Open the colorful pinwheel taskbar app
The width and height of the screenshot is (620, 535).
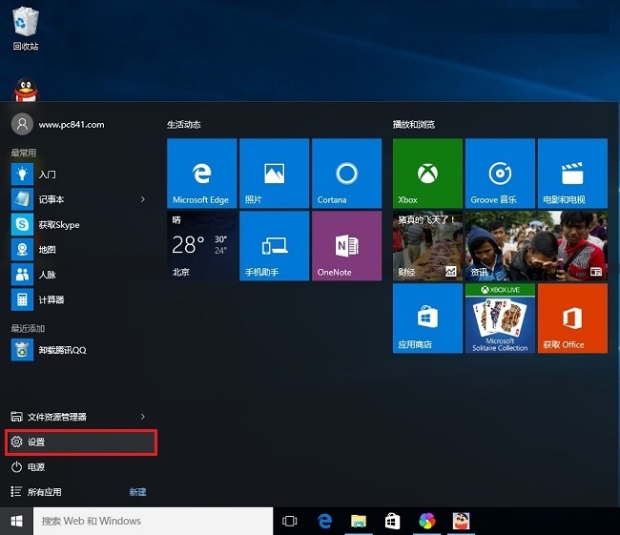[427, 521]
